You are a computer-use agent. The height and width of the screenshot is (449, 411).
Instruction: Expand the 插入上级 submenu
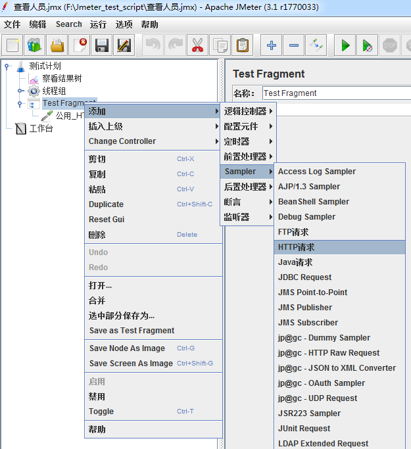(x=153, y=126)
